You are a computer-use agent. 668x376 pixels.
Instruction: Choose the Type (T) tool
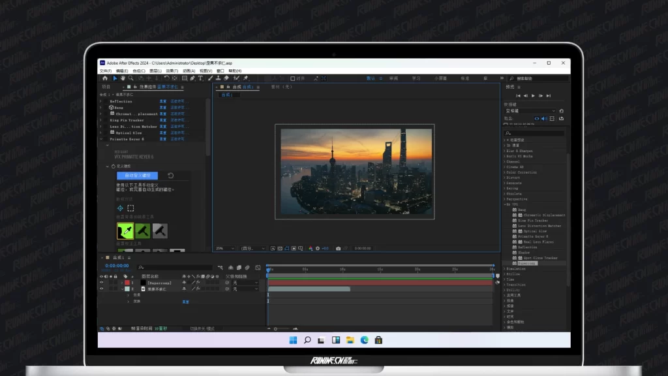[200, 78]
